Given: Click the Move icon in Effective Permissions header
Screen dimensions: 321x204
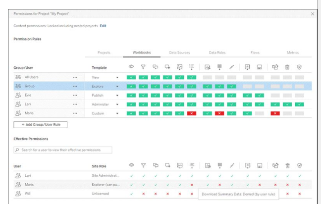Looking at the screenshot, I should pos(275,165).
